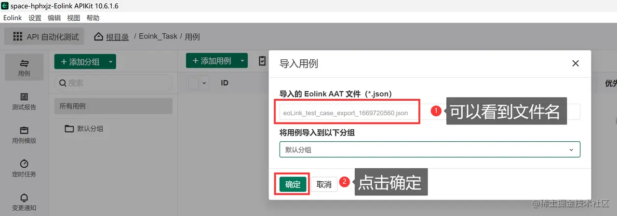Expand the 添加分组 dropdown arrow

(110, 61)
